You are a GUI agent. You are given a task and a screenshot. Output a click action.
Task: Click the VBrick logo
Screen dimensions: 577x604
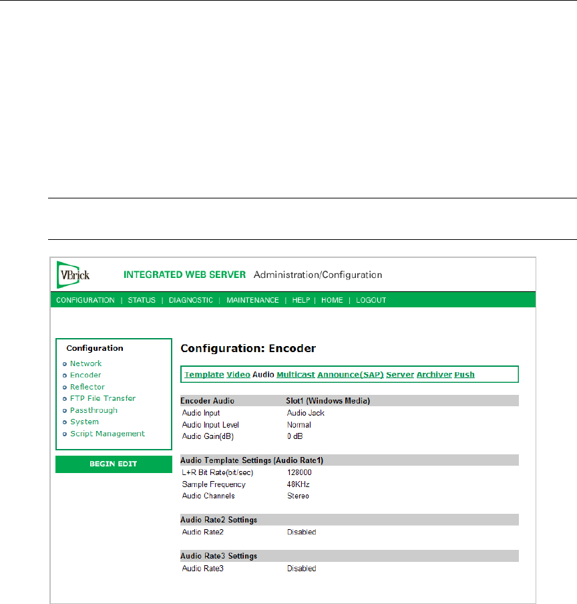click(x=73, y=275)
